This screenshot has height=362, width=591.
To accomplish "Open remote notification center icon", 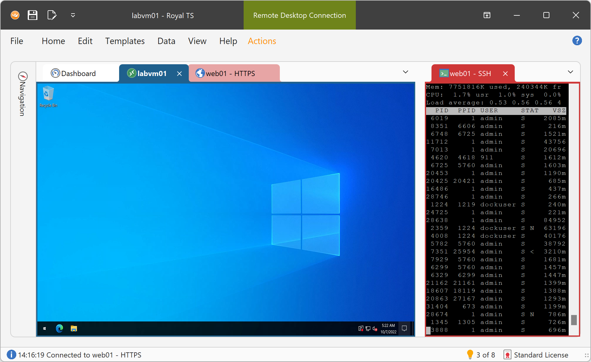I will 404,329.
